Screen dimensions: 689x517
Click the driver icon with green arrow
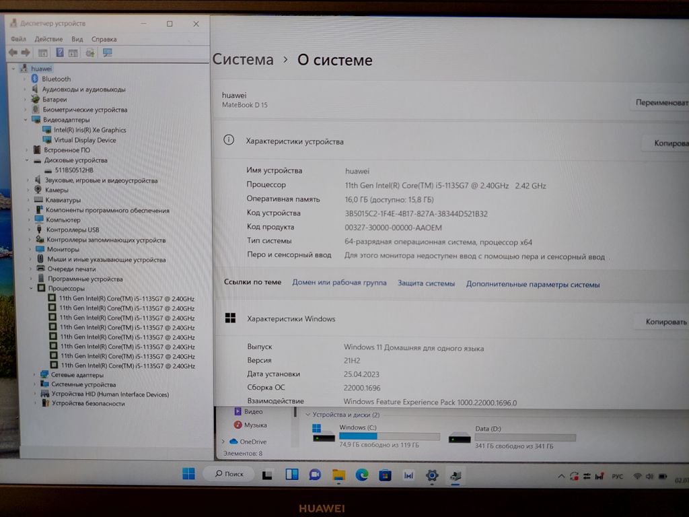pyautogui.click(x=90, y=53)
